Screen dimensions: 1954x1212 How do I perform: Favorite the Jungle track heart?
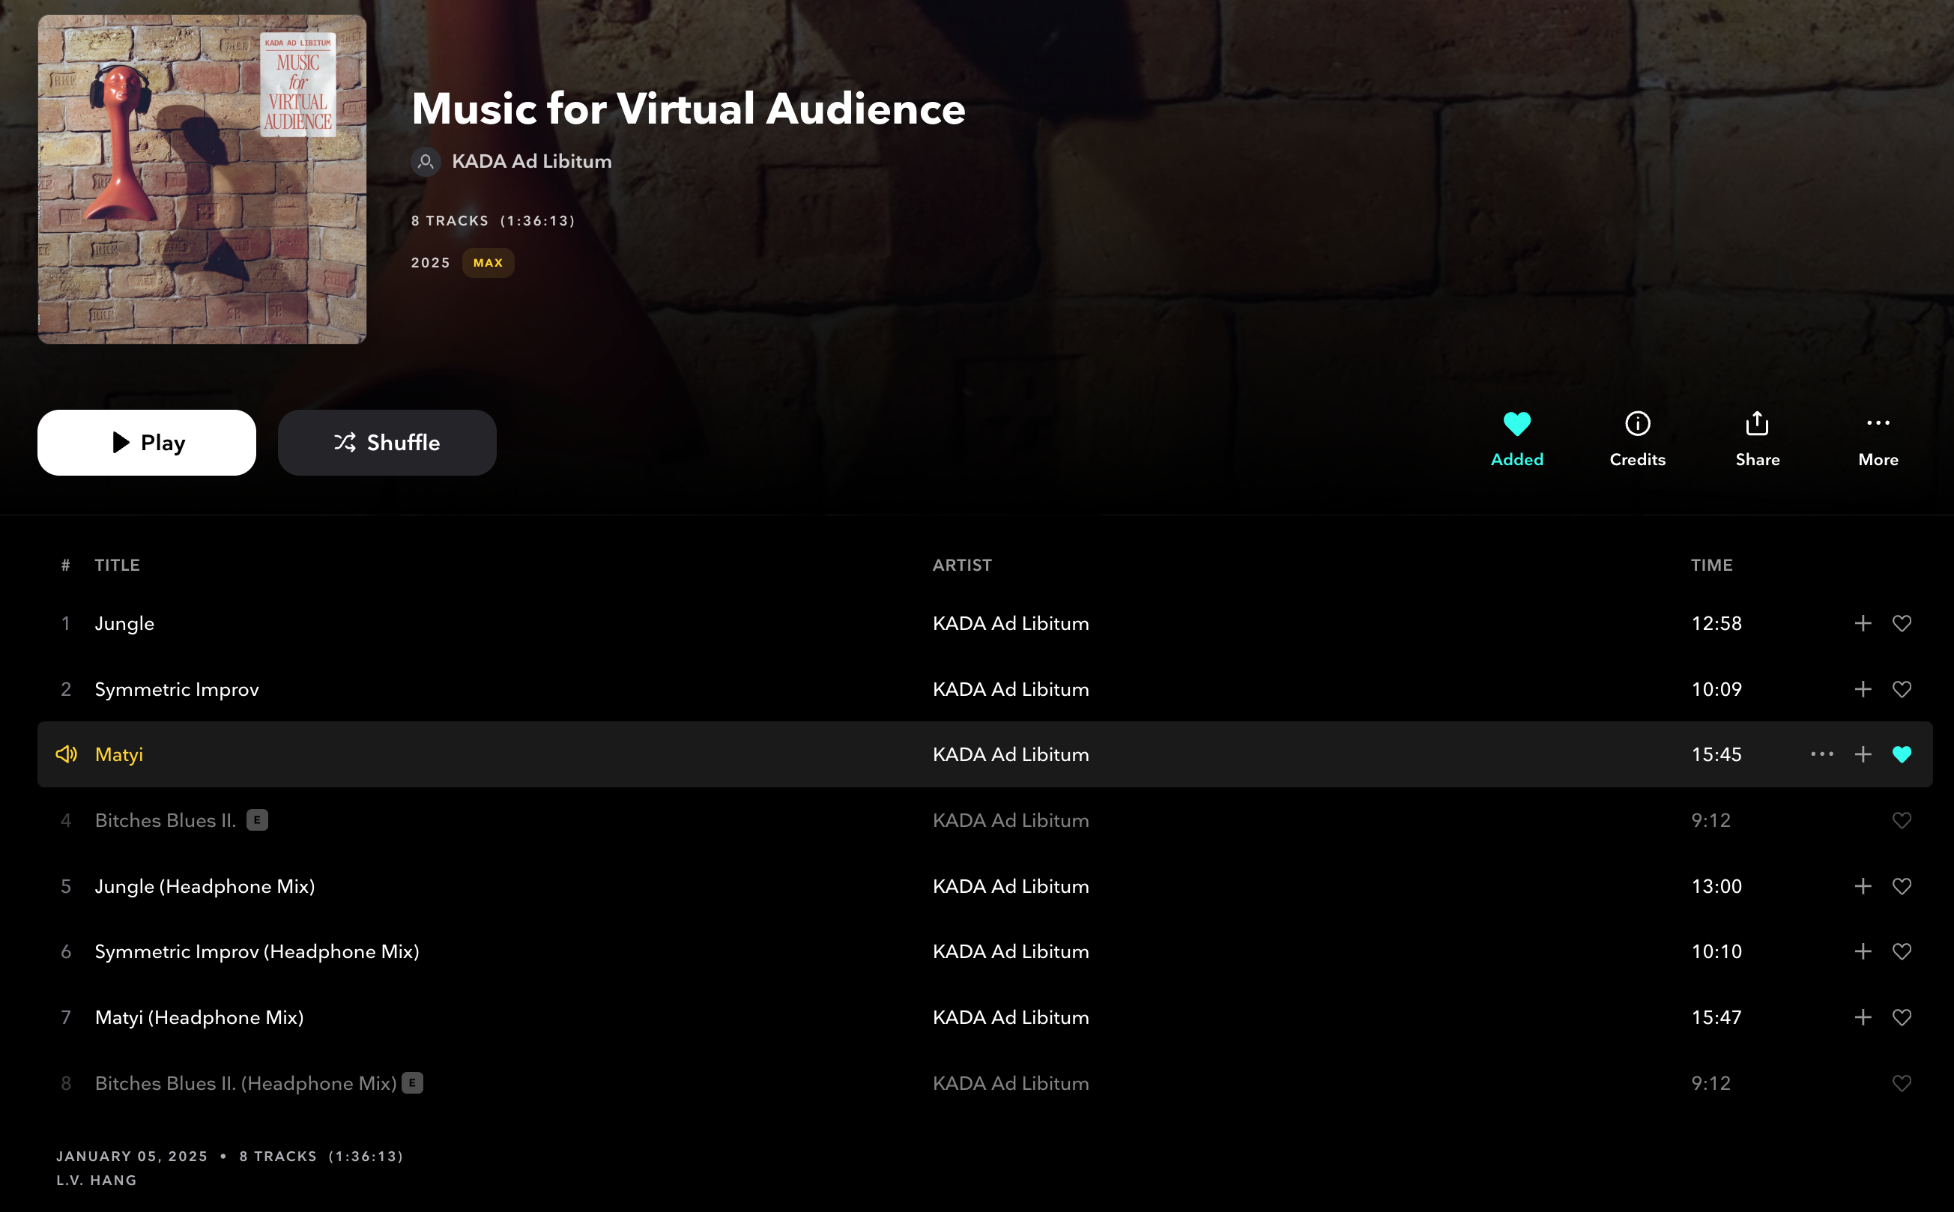[1901, 622]
